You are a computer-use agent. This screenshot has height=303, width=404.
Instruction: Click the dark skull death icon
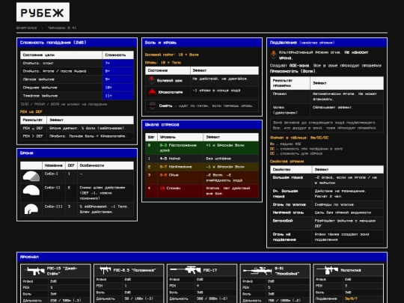pyautogui.click(x=153, y=105)
